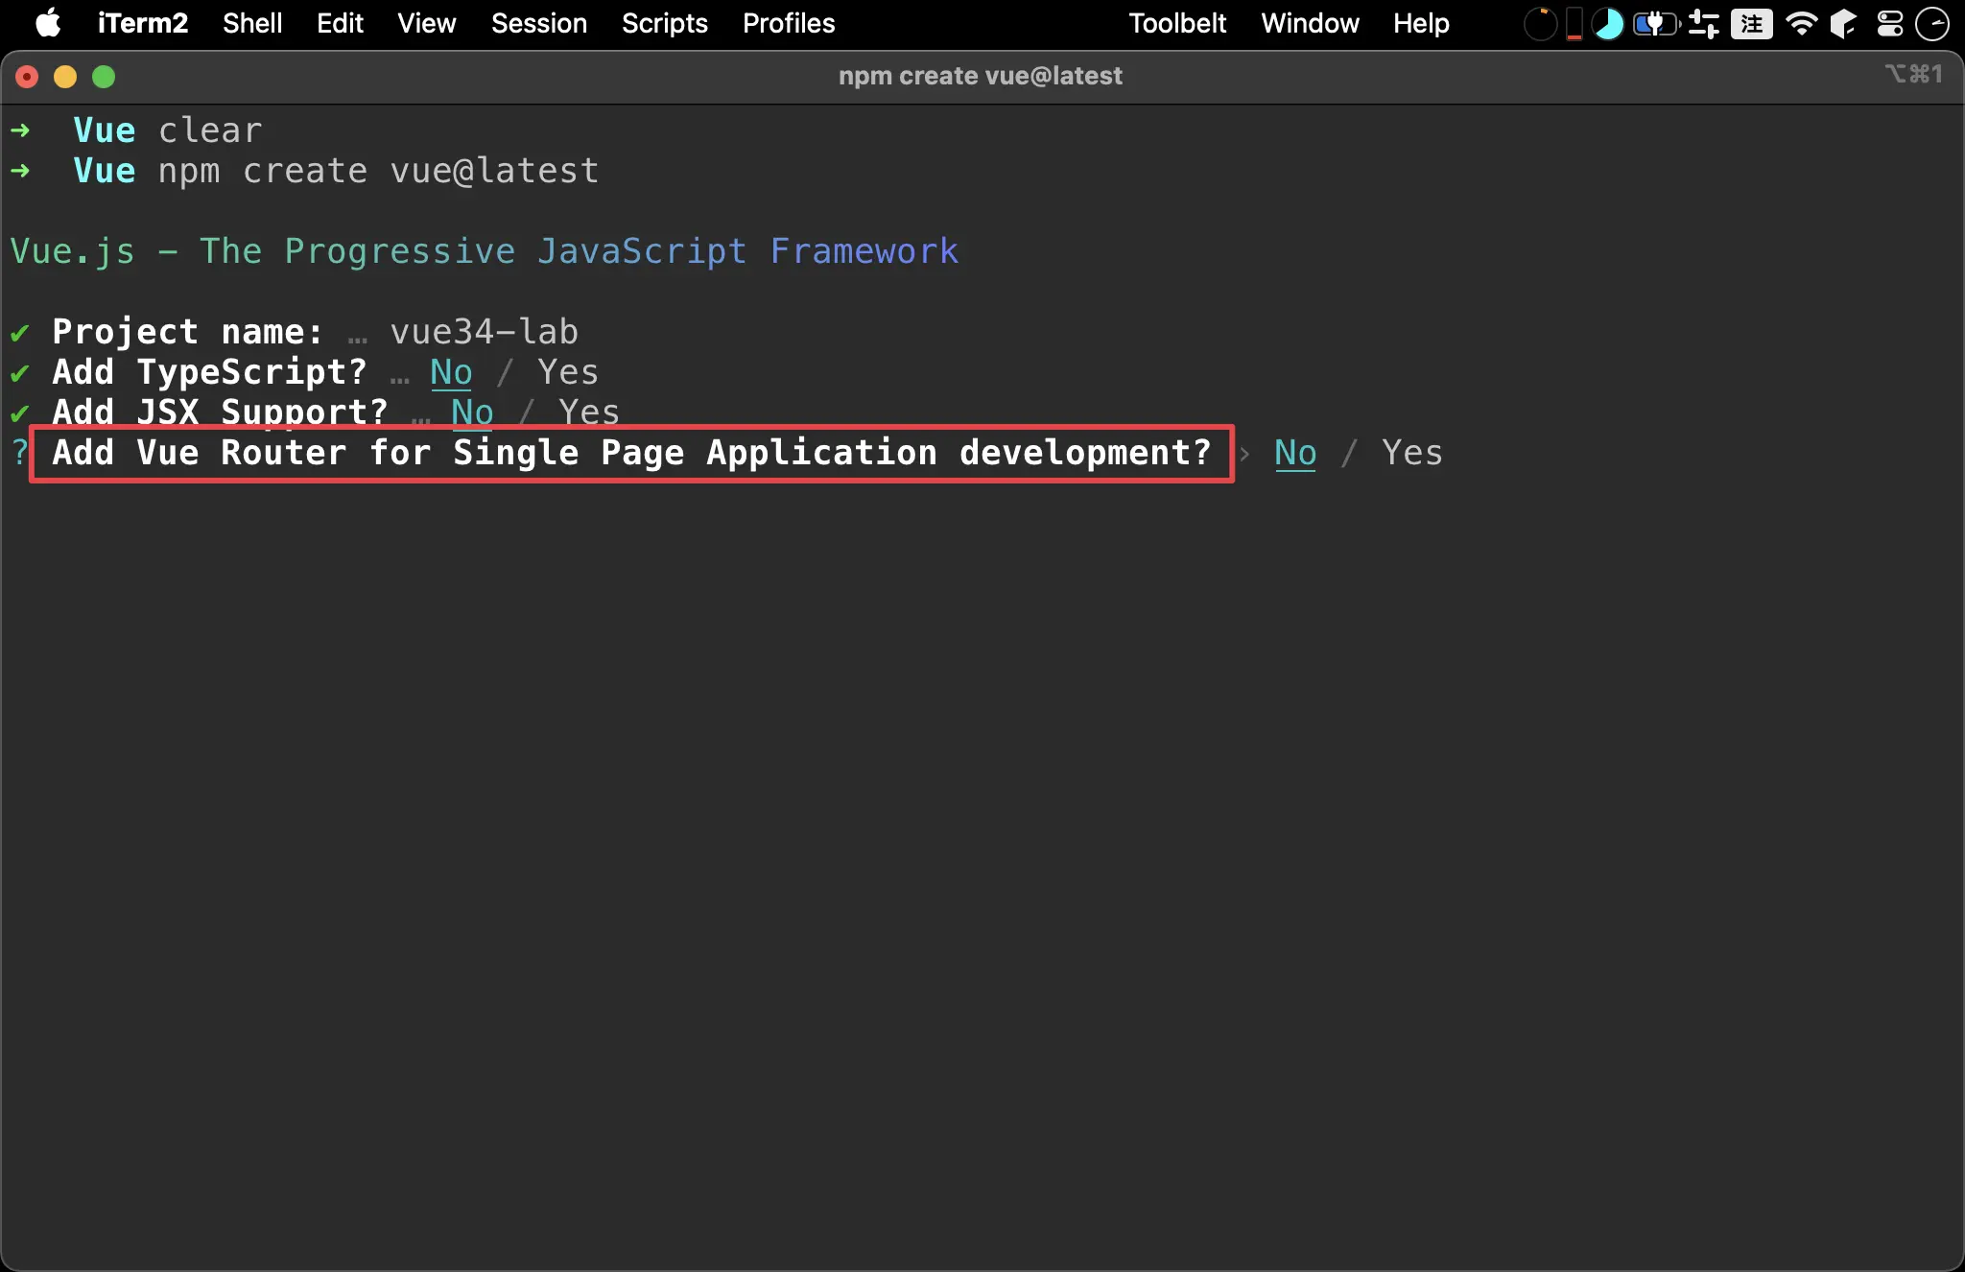Click the 'Add Vue Router for Single Page Application development?' prompt
This screenshot has height=1272, width=1965.
tap(631, 453)
